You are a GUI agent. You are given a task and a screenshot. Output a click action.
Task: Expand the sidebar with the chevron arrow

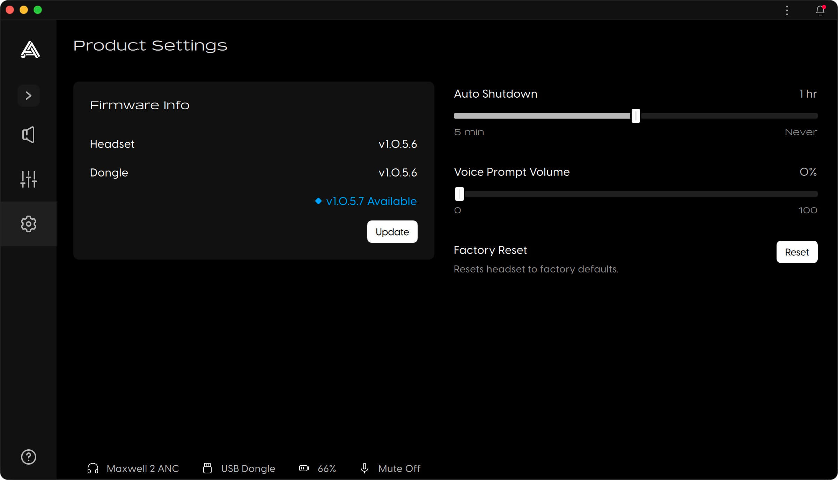tap(29, 96)
